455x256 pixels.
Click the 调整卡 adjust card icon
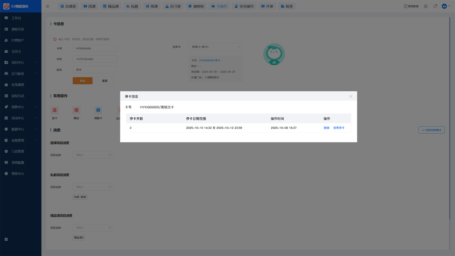coord(98,111)
